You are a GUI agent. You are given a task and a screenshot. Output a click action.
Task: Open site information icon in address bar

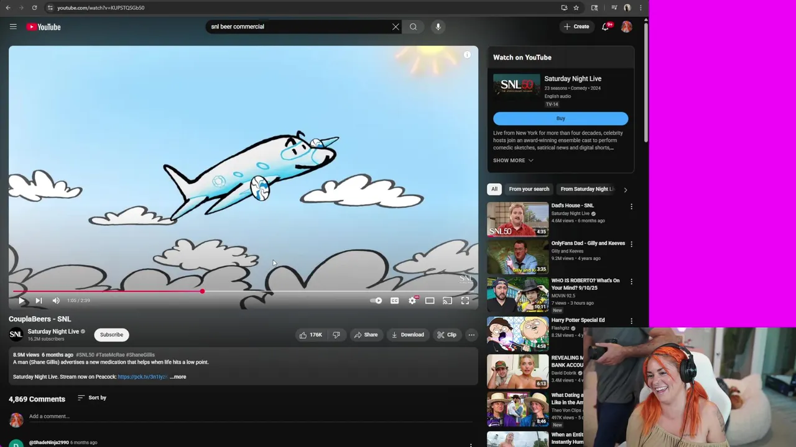pyautogui.click(x=50, y=7)
